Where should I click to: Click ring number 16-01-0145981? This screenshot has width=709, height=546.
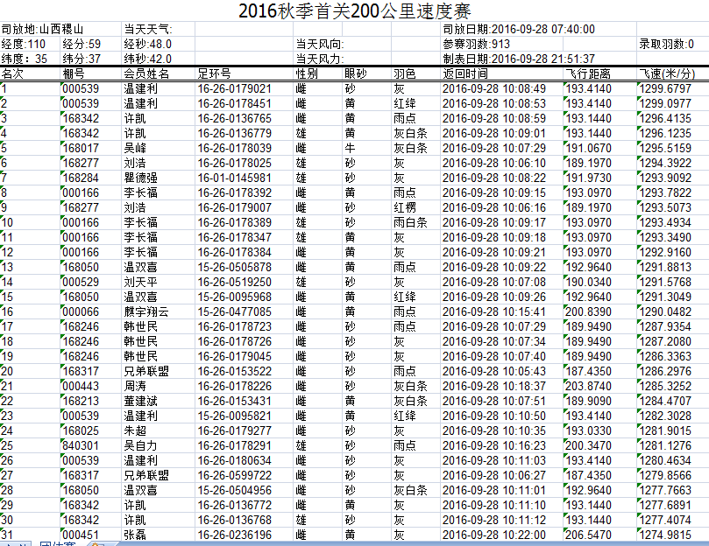pyautogui.click(x=234, y=178)
